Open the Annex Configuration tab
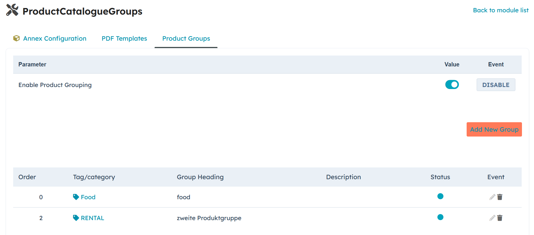The width and height of the screenshot is (534, 235). [54, 38]
